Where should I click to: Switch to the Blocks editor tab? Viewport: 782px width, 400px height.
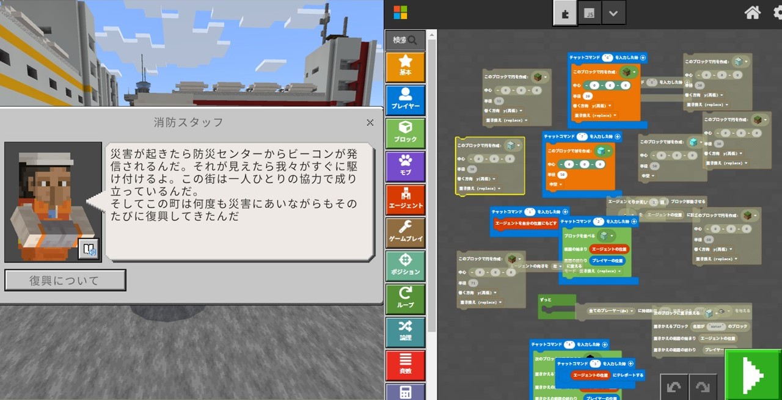pyautogui.click(x=565, y=13)
